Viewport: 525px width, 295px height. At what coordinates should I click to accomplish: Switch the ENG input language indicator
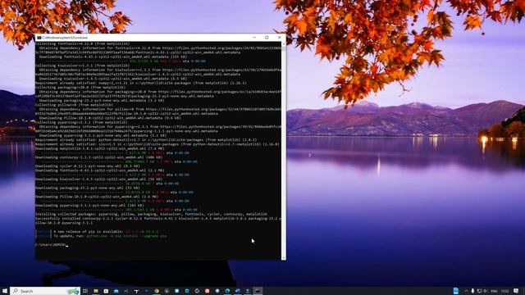click(x=494, y=291)
